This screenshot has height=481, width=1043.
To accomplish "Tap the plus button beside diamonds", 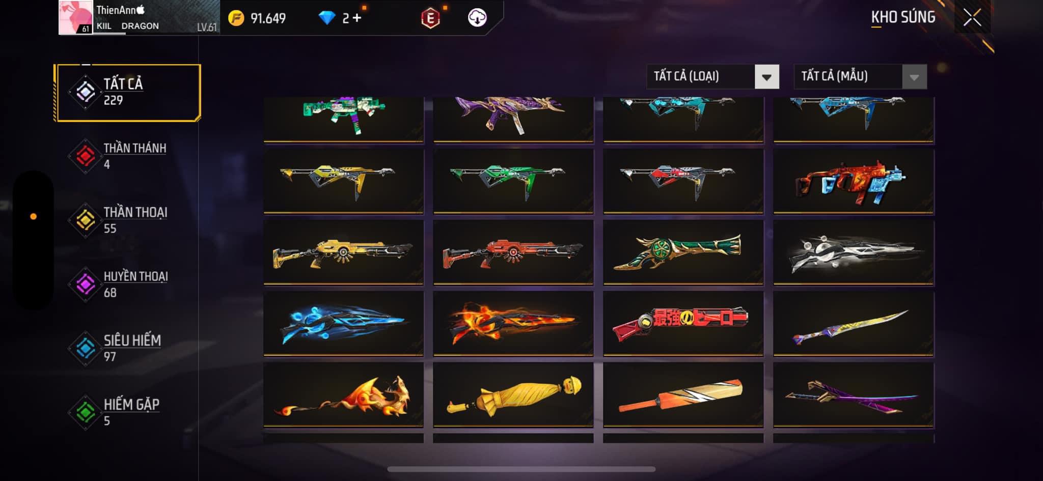I will pos(356,18).
